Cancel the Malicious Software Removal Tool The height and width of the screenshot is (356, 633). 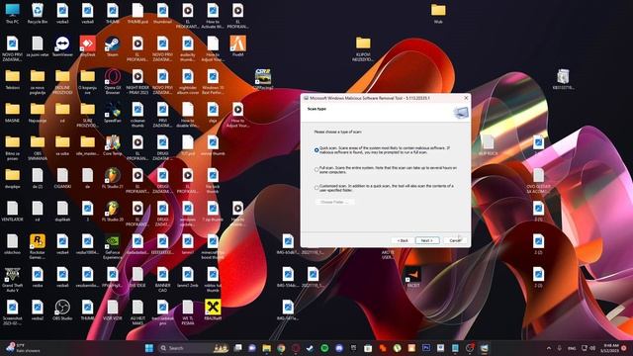[455, 240]
